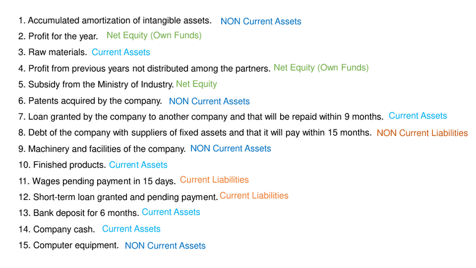Click the 'Accumulated amortization of intangible assets' line
Viewport: 476px width, 268px height.
point(115,21)
